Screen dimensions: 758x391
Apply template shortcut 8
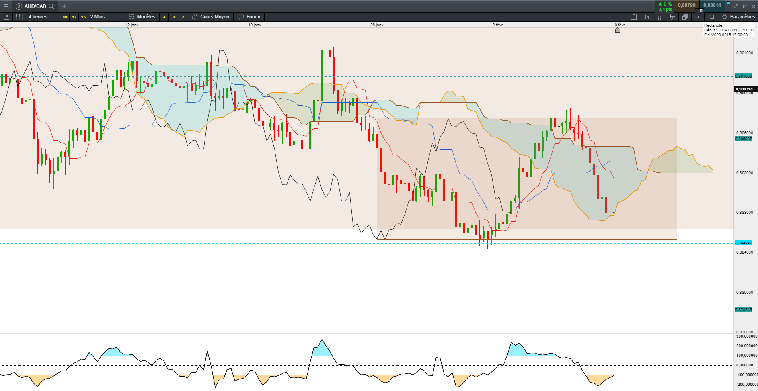173,17
